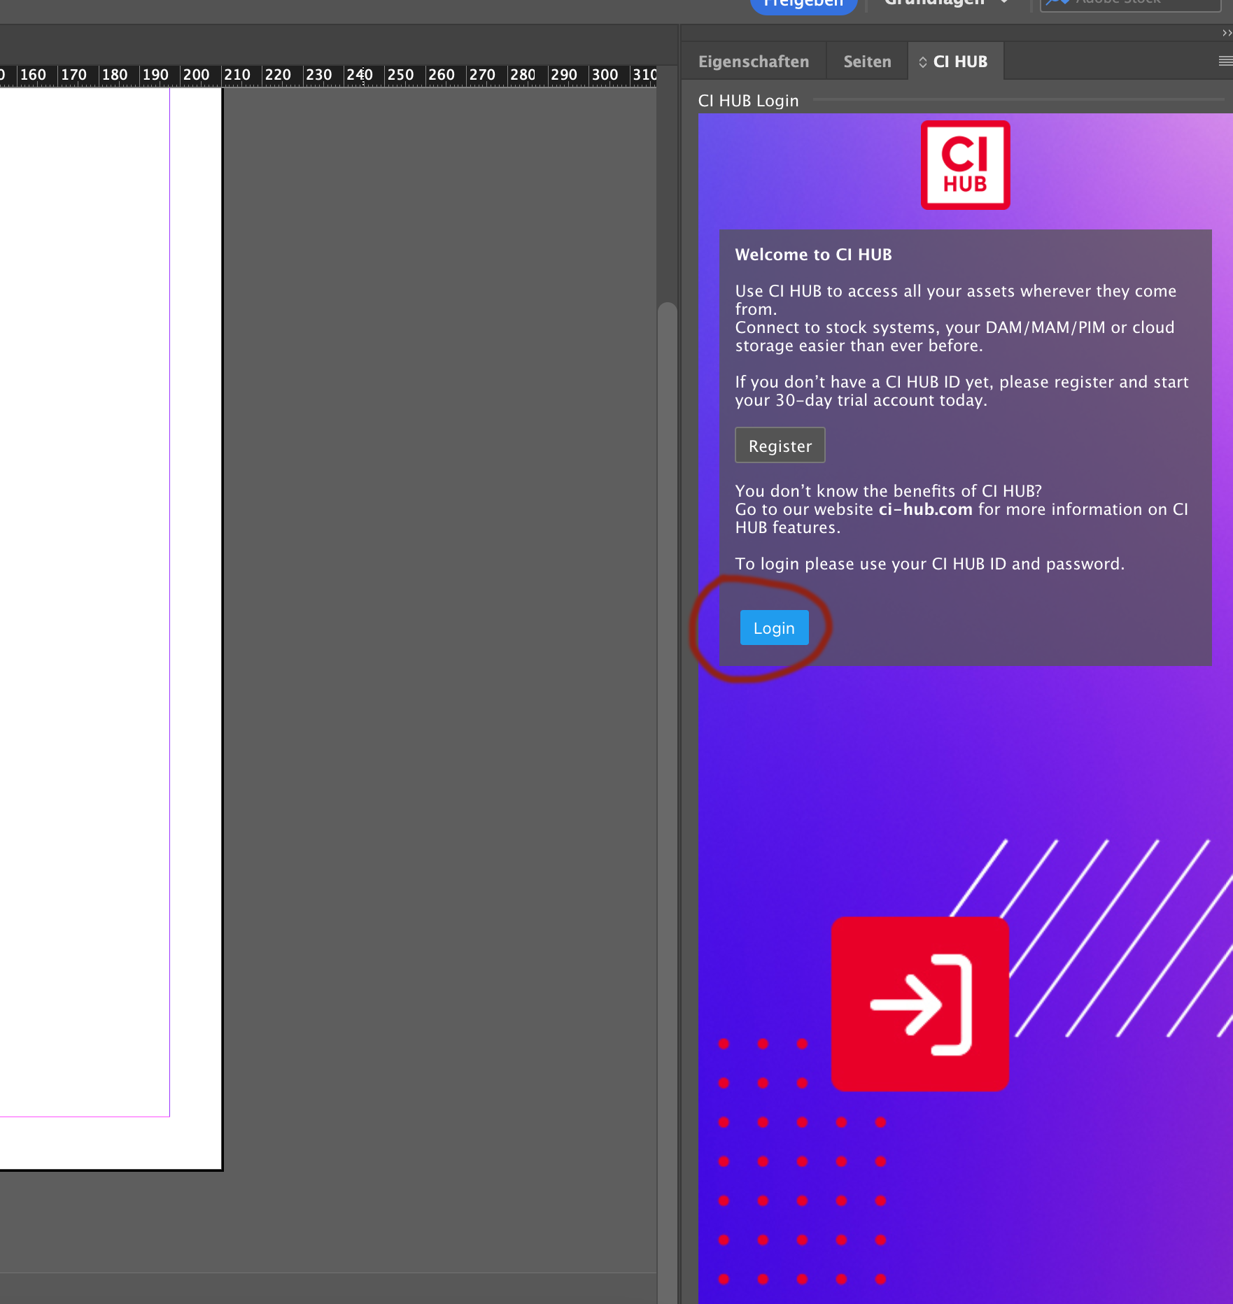The width and height of the screenshot is (1233, 1304).
Task: Click the blue Login button
Action: [x=774, y=628]
